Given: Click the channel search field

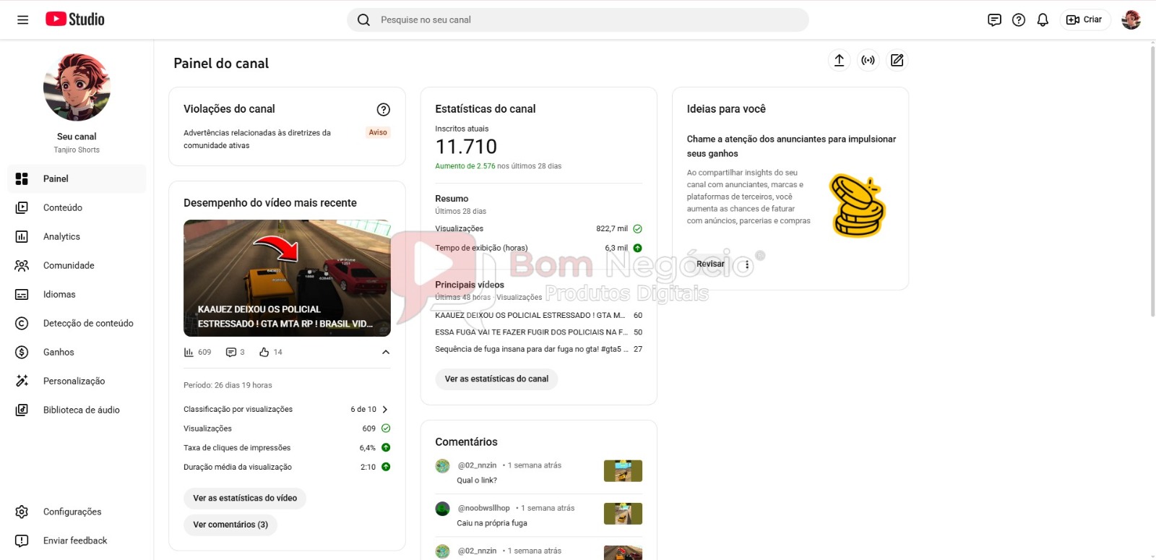Looking at the screenshot, I should click(x=578, y=20).
